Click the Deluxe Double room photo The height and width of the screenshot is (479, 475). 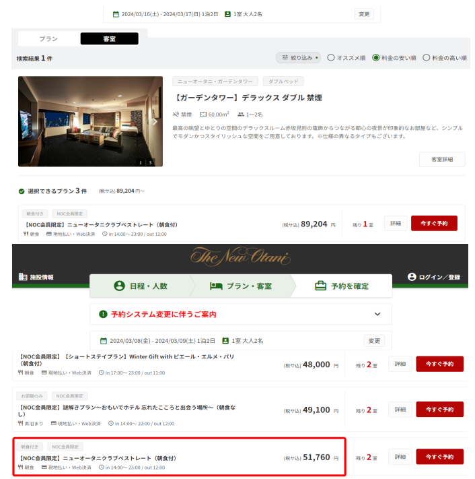click(x=90, y=121)
